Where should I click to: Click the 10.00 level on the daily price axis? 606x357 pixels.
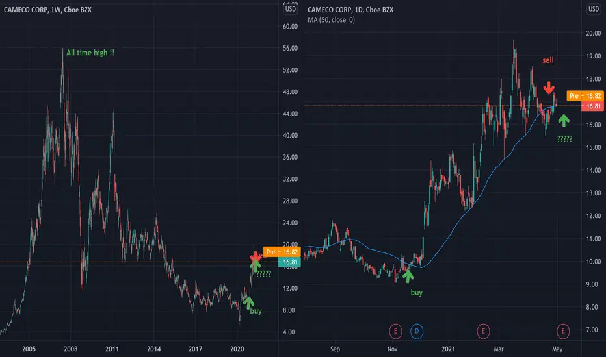(593, 262)
